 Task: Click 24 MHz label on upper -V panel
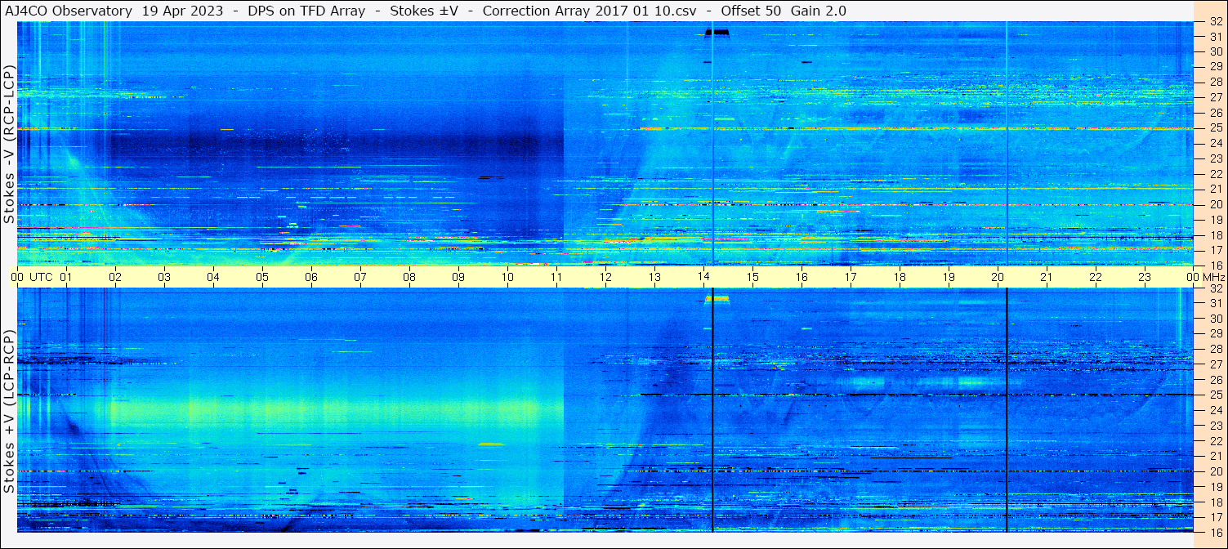(x=1216, y=144)
